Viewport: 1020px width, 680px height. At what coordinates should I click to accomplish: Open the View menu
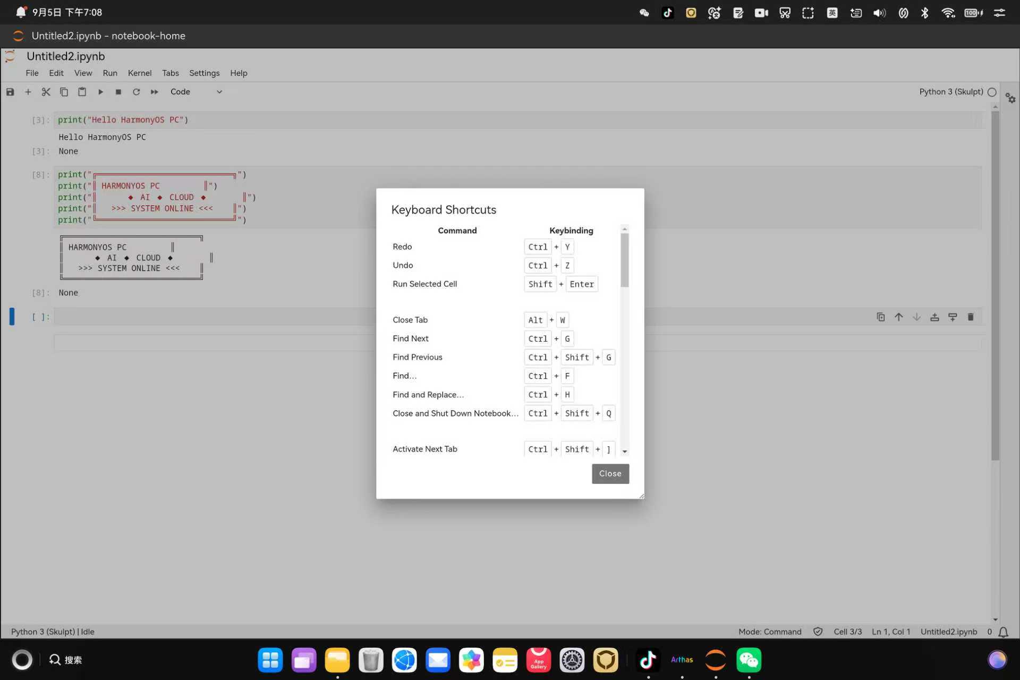click(x=83, y=73)
